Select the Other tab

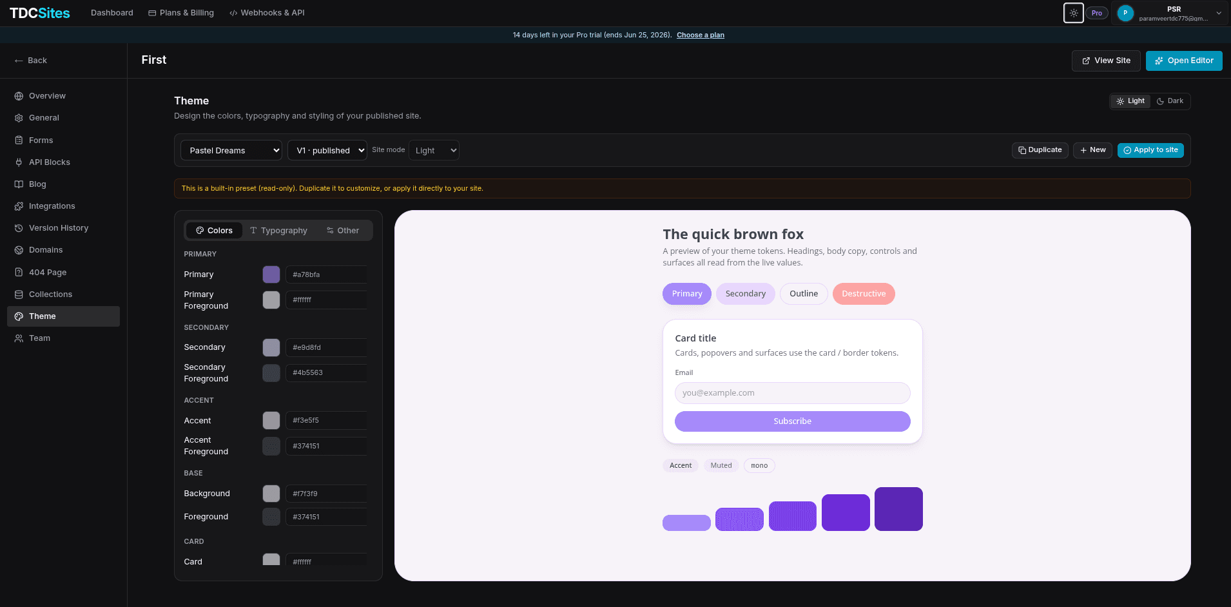coord(343,231)
